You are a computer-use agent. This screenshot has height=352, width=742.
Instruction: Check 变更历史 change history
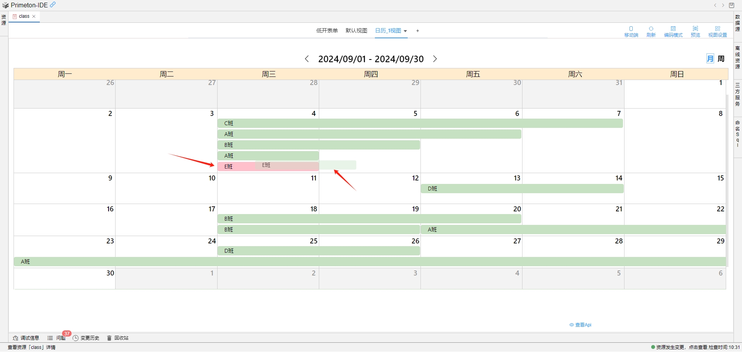(x=86, y=338)
